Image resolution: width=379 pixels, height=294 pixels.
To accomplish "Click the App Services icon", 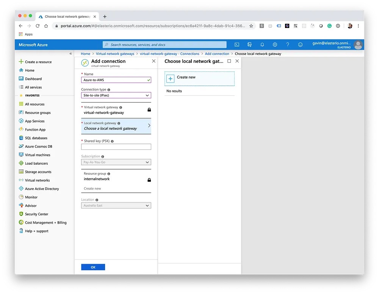I will pyautogui.click(x=21, y=121).
